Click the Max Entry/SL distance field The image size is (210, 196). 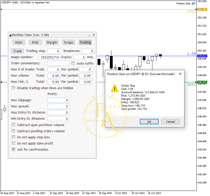(58, 113)
